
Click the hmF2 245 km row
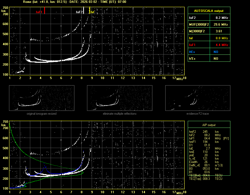(204, 132)
